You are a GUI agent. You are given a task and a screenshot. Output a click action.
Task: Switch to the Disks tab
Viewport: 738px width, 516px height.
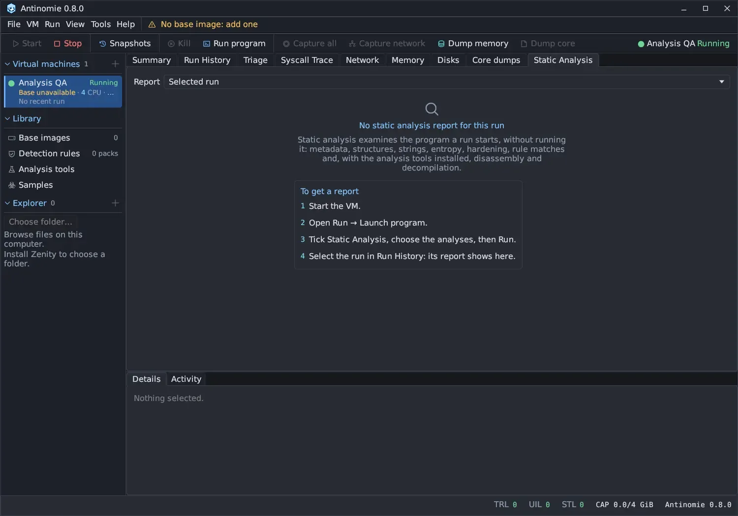point(448,60)
